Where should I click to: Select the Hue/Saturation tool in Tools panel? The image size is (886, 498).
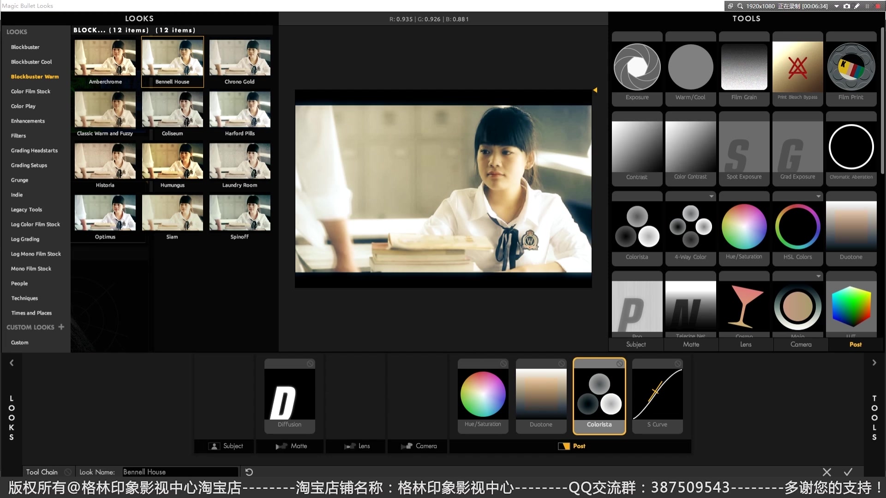[x=744, y=229]
